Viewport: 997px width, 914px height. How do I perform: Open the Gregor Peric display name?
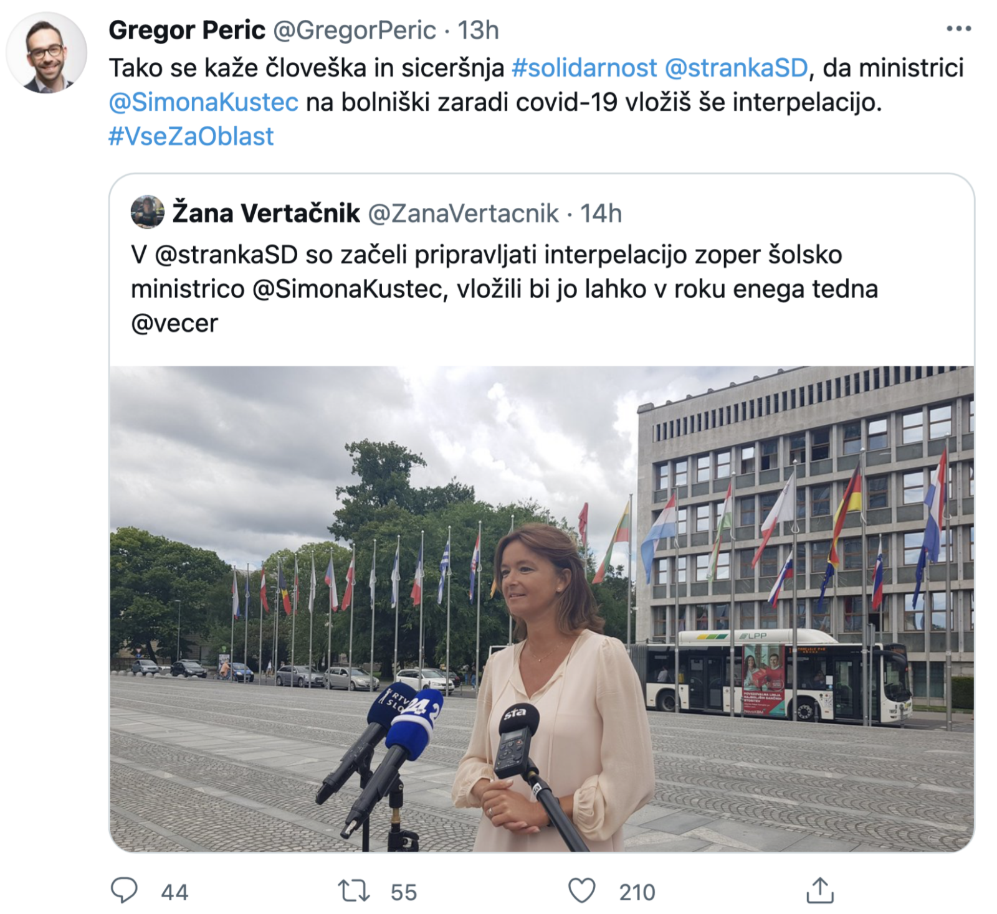187,30
